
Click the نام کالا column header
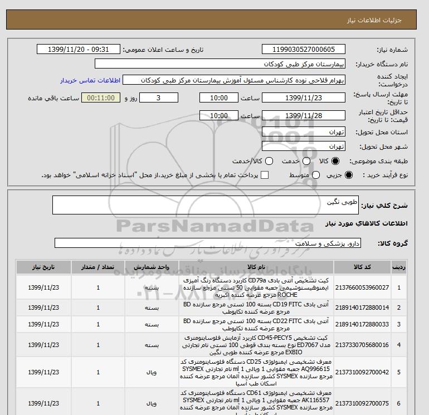coord(256,267)
